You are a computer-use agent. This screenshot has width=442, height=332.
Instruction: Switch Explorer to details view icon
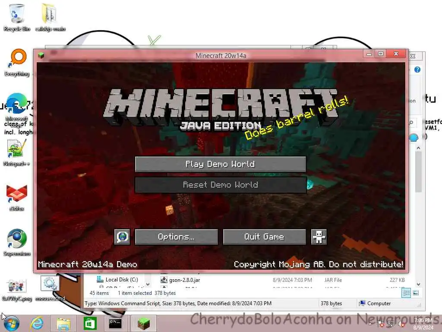click(x=406, y=293)
